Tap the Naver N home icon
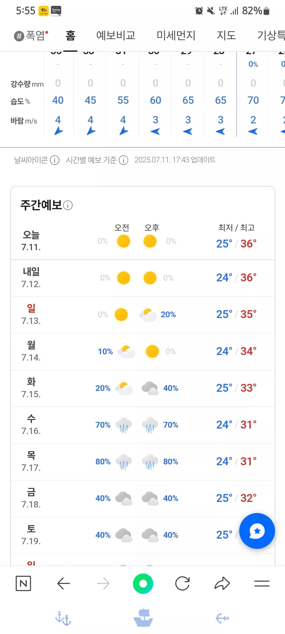285x634 pixels. pyautogui.click(x=23, y=583)
